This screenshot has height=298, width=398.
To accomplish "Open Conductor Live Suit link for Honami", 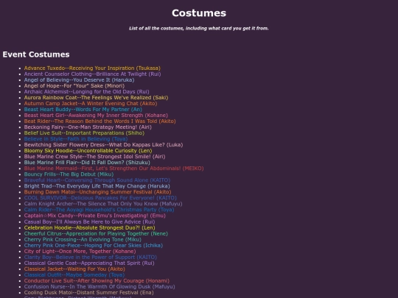I will (97, 281).
